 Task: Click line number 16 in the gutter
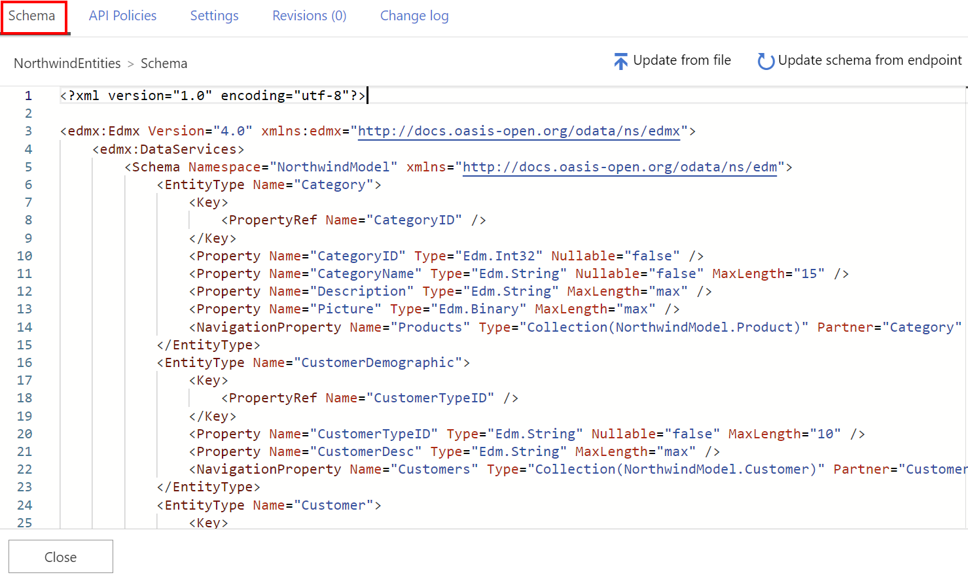click(25, 362)
